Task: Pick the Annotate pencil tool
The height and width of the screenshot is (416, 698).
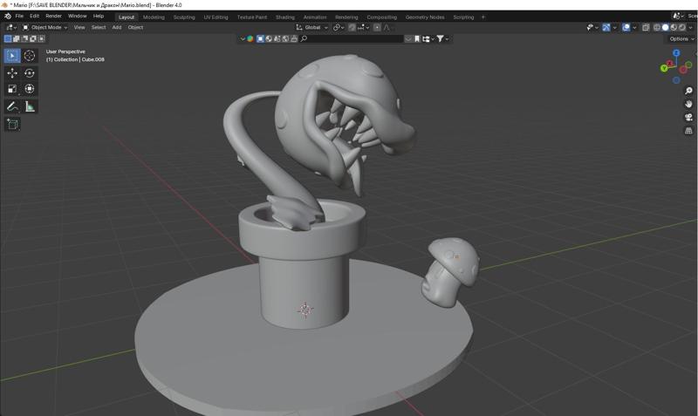Action: pyautogui.click(x=12, y=106)
